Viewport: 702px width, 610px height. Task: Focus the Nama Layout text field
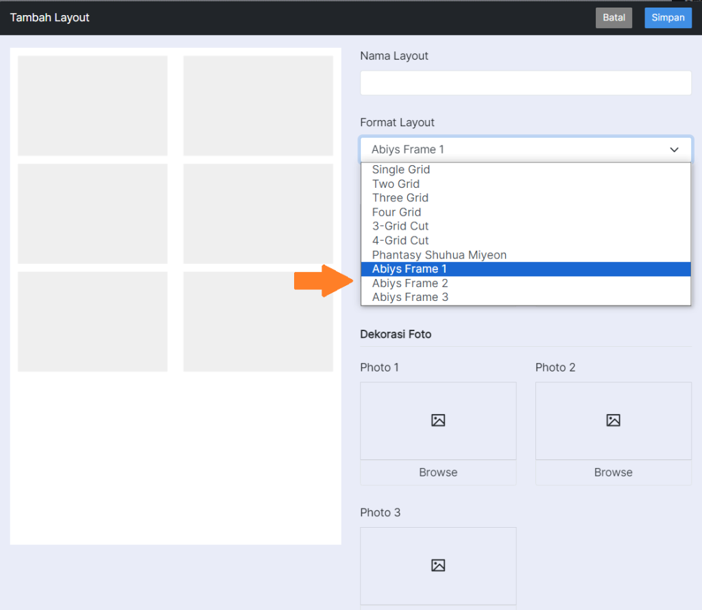click(526, 83)
